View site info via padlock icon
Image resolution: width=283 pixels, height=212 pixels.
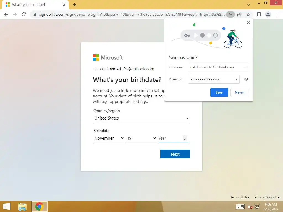tap(35, 14)
